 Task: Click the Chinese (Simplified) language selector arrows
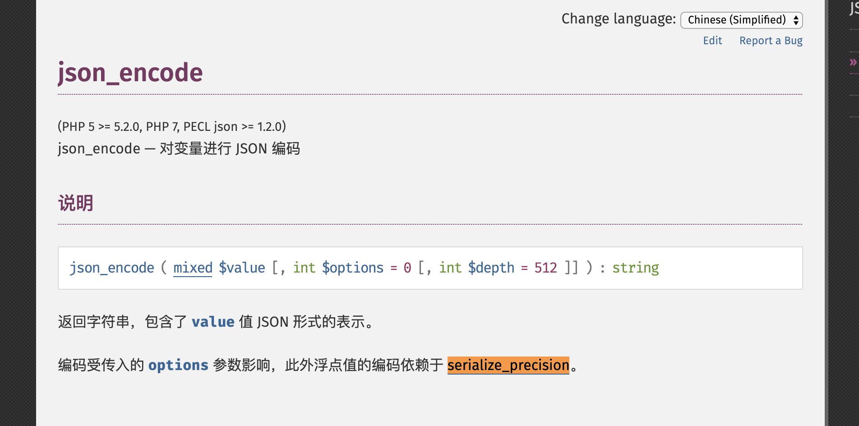(x=795, y=20)
